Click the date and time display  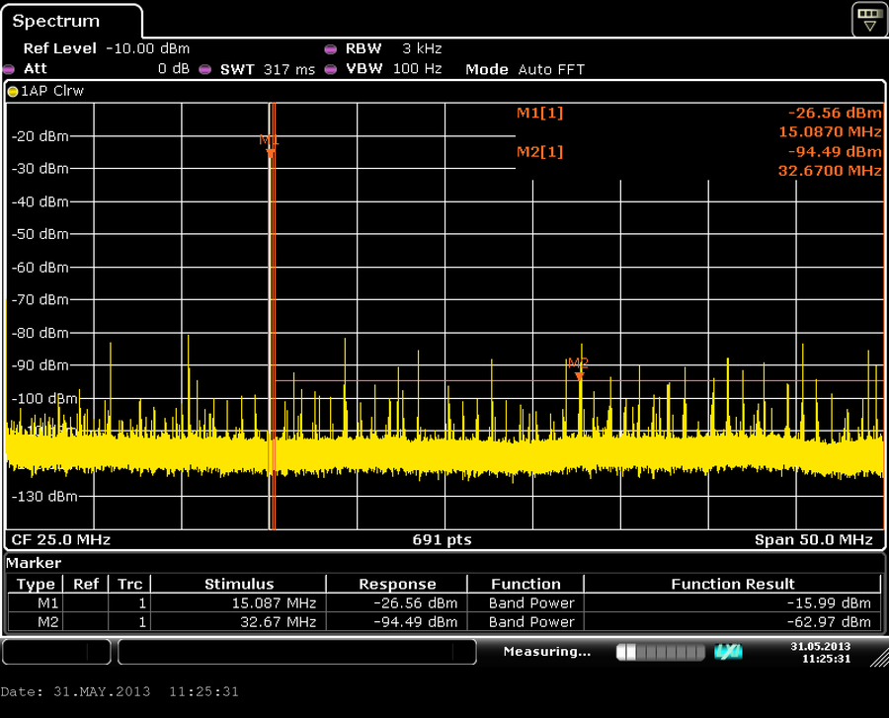coord(820,652)
